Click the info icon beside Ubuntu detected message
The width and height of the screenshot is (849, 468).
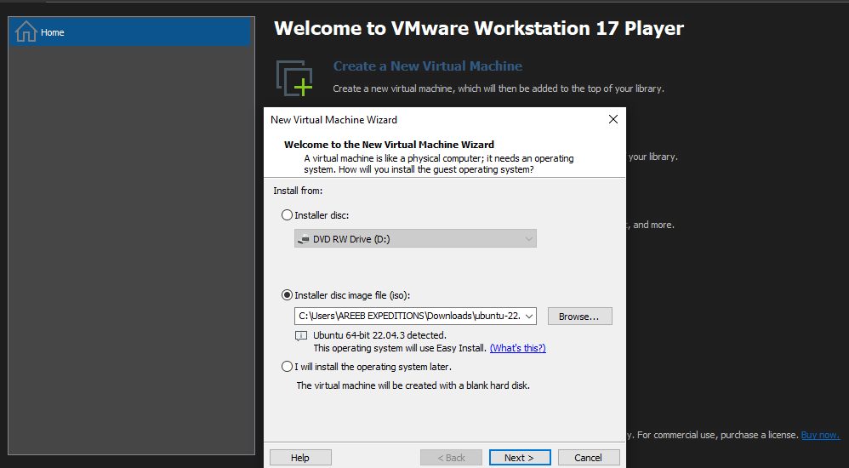click(301, 336)
